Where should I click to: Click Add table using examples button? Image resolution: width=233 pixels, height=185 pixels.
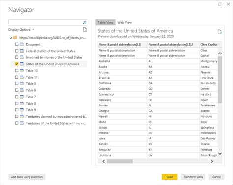(x=27, y=177)
